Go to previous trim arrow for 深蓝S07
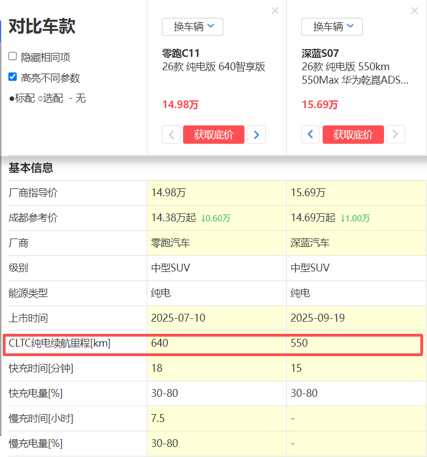 click(310, 134)
